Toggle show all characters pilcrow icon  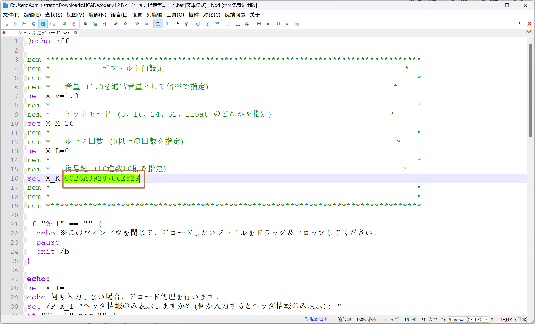(168, 24)
